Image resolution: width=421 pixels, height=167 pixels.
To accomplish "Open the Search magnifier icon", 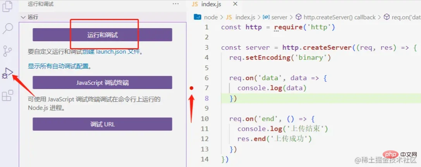I will pos(7,29).
